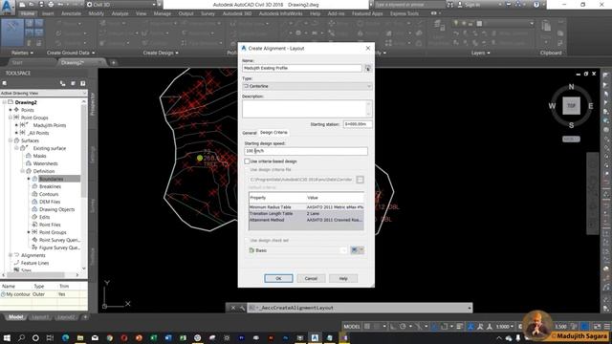Open File Explorer from the taskbar
The width and height of the screenshot is (612, 344).
pyautogui.click(x=80, y=337)
